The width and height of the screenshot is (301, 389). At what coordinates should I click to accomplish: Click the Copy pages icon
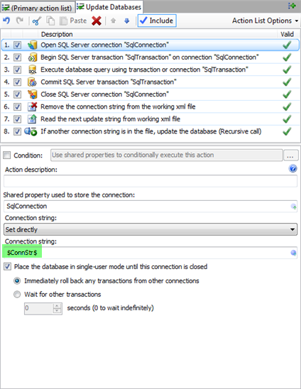pyautogui.click(x=50, y=21)
